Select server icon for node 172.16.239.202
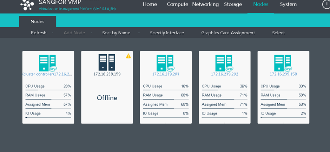 click(224, 63)
